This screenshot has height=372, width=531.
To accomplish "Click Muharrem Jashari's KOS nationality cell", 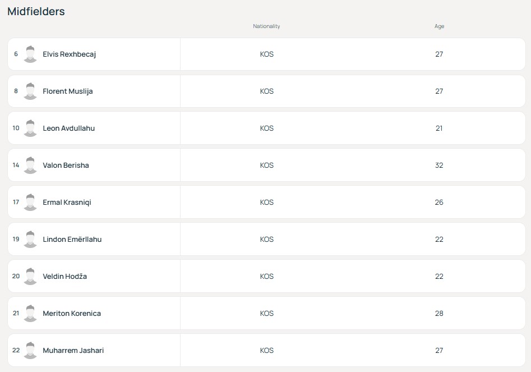I will [267, 351].
